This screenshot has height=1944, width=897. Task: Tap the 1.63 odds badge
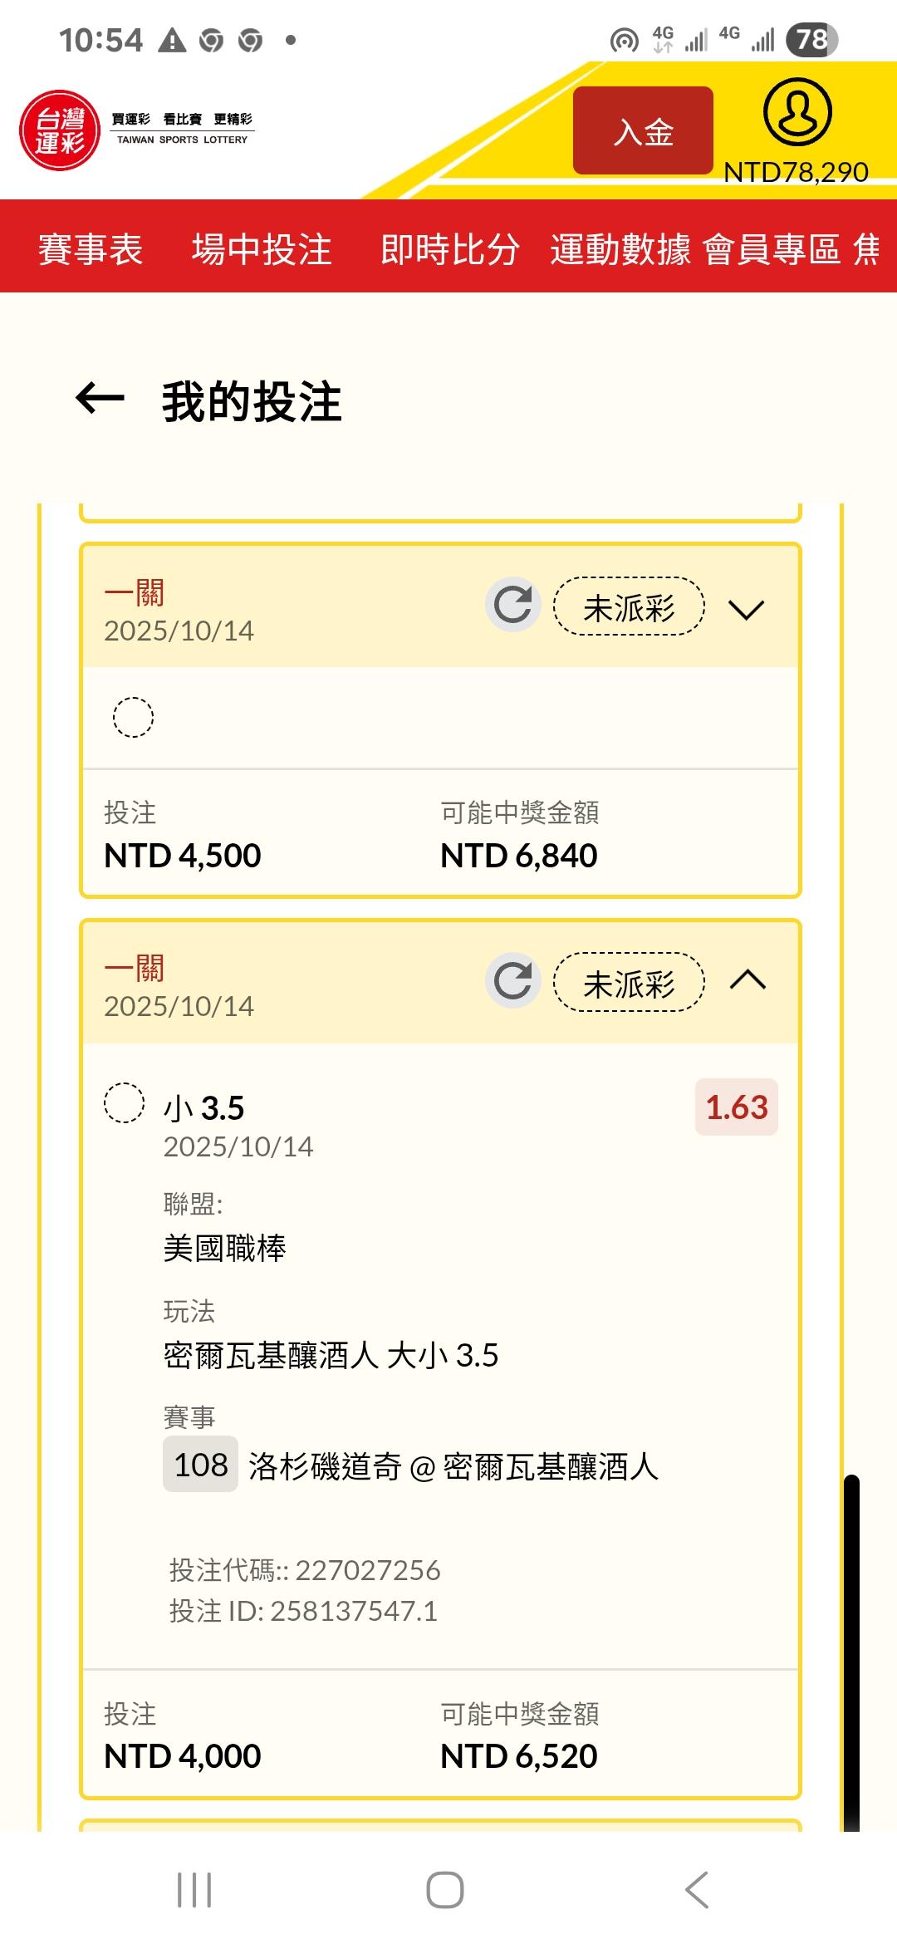pyautogui.click(x=736, y=1107)
